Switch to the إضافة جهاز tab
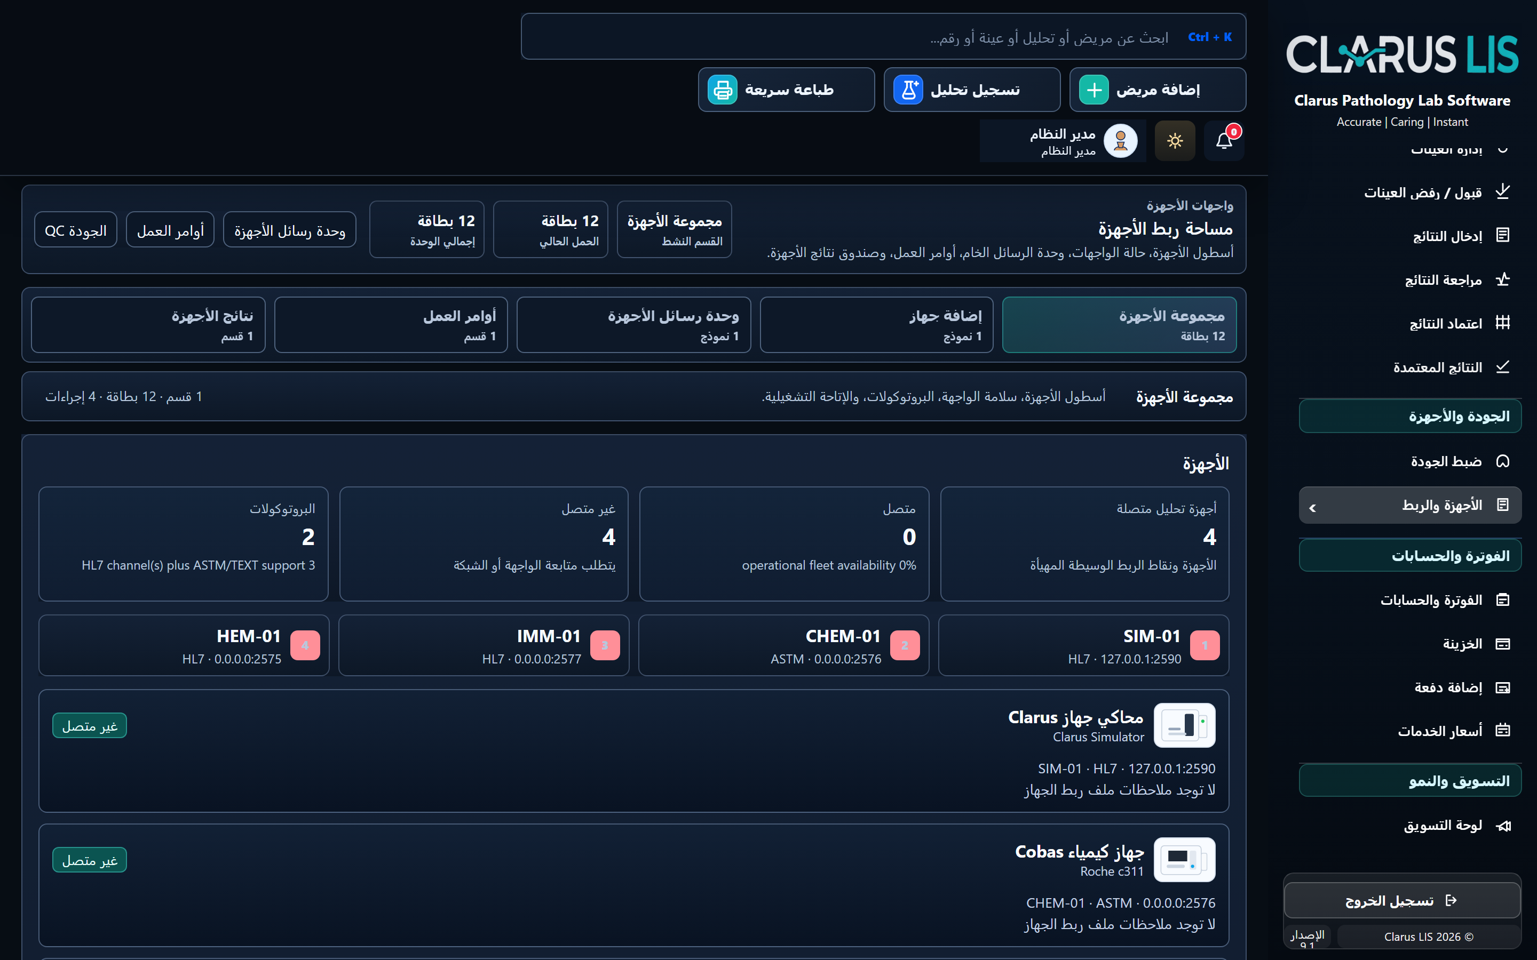Screen dimensions: 1537x960 pyautogui.click(x=876, y=325)
